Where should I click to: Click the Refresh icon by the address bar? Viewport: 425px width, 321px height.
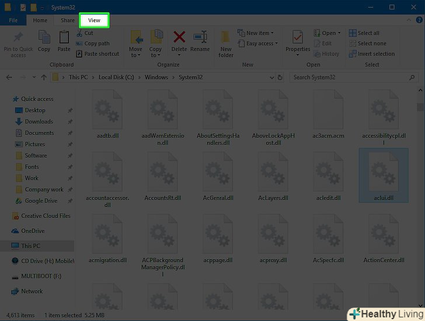click(x=280, y=77)
